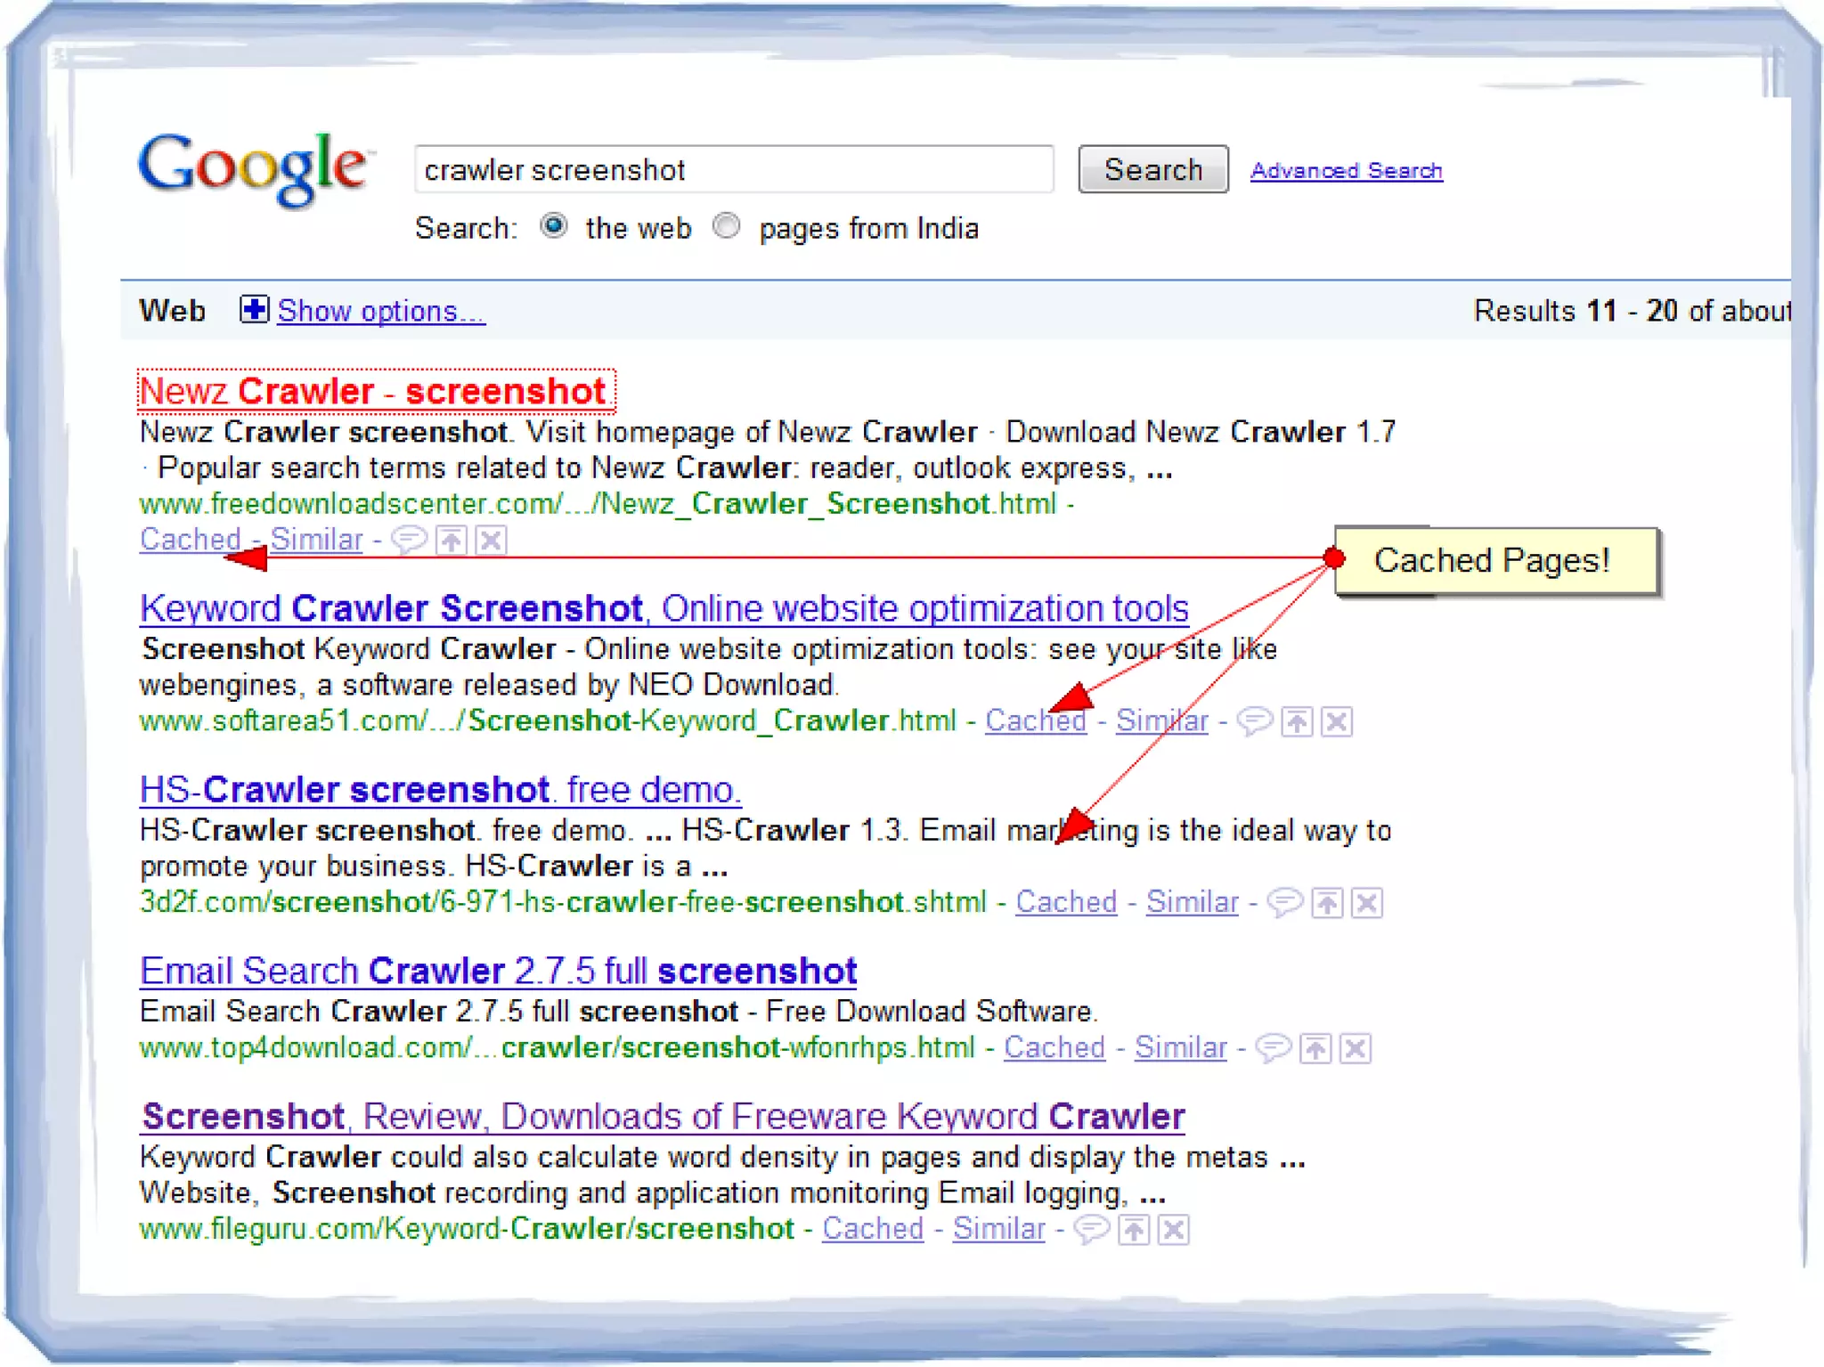Image resolution: width=1824 pixels, height=1367 pixels.
Task: Click URL text 'www.top4download.com/...crawler/screenshot-wfonrhps.html'
Action: pyautogui.click(x=558, y=1046)
